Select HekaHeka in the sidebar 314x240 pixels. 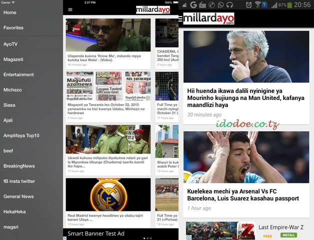[31, 211]
